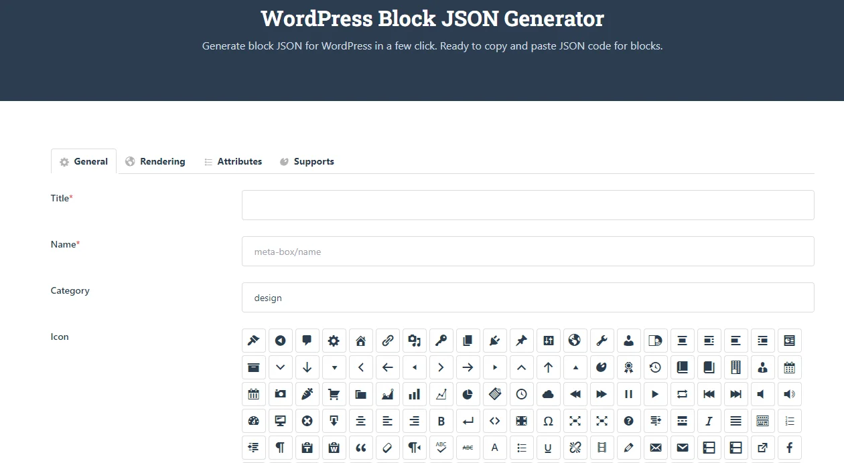Image resolution: width=844 pixels, height=463 pixels.
Task: Pick the double quotation marks icon
Action: 361,448
